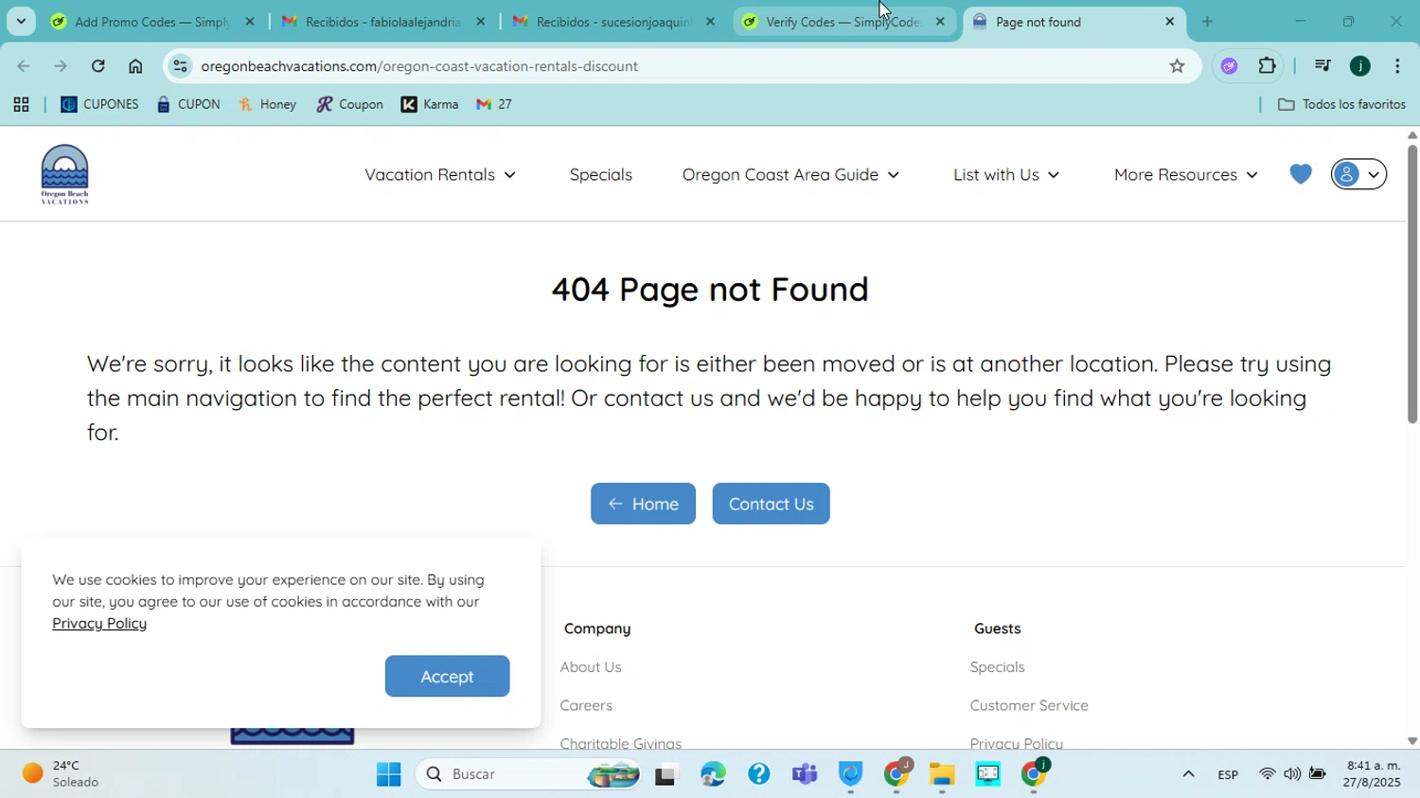Expand the Vacation Rentals menu
The height and width of the screenshot is (798, 1420).
coord(440,174)
